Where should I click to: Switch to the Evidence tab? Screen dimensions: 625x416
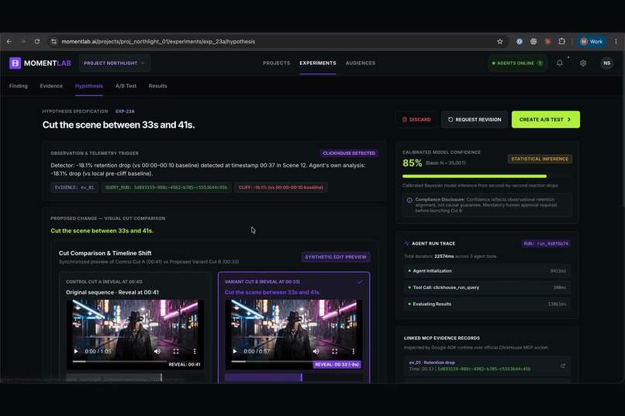coord(51,86)
